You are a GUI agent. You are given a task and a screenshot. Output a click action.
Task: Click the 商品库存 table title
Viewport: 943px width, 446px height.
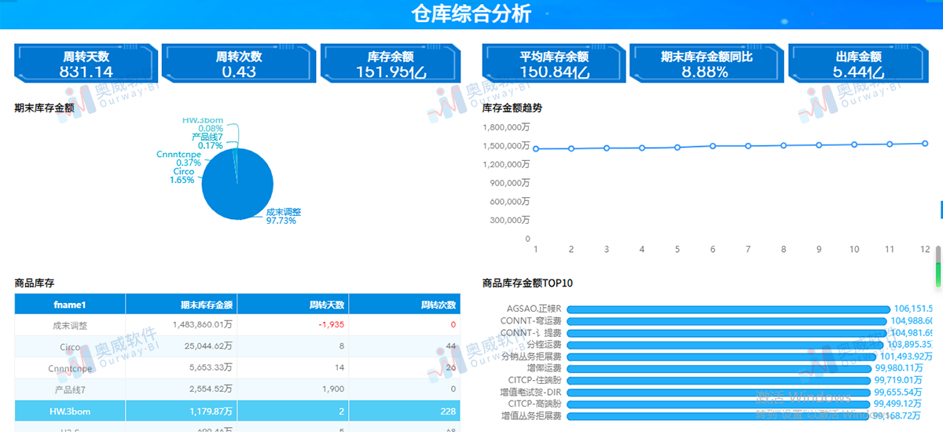(x=35, y=283)
